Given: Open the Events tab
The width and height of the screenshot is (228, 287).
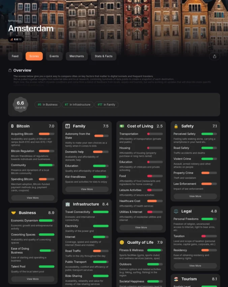Looking at the screenshot, I should tap(54, 56).
